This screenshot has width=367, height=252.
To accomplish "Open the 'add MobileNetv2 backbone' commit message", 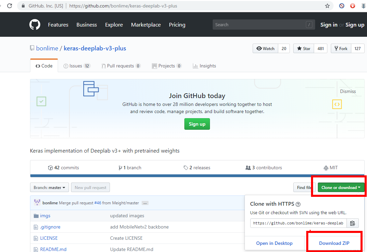I will [139, 227].
